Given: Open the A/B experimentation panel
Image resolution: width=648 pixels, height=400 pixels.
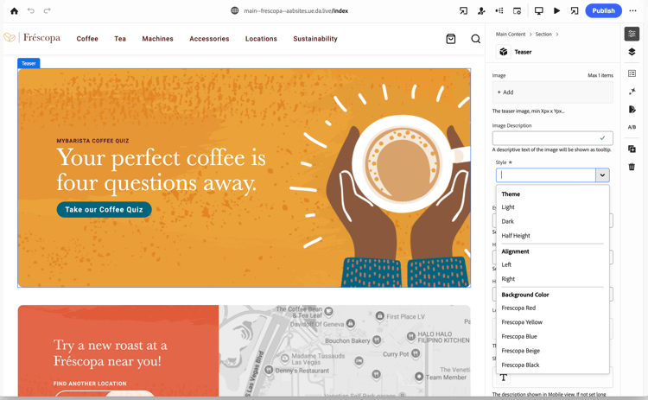Looking at the screenshot, I should pos(632,127).
